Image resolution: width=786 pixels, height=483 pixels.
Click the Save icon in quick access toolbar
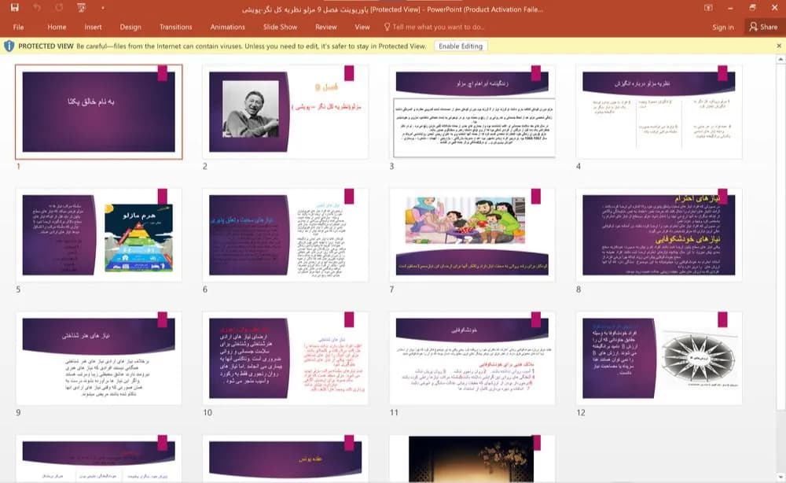point(14,8)
